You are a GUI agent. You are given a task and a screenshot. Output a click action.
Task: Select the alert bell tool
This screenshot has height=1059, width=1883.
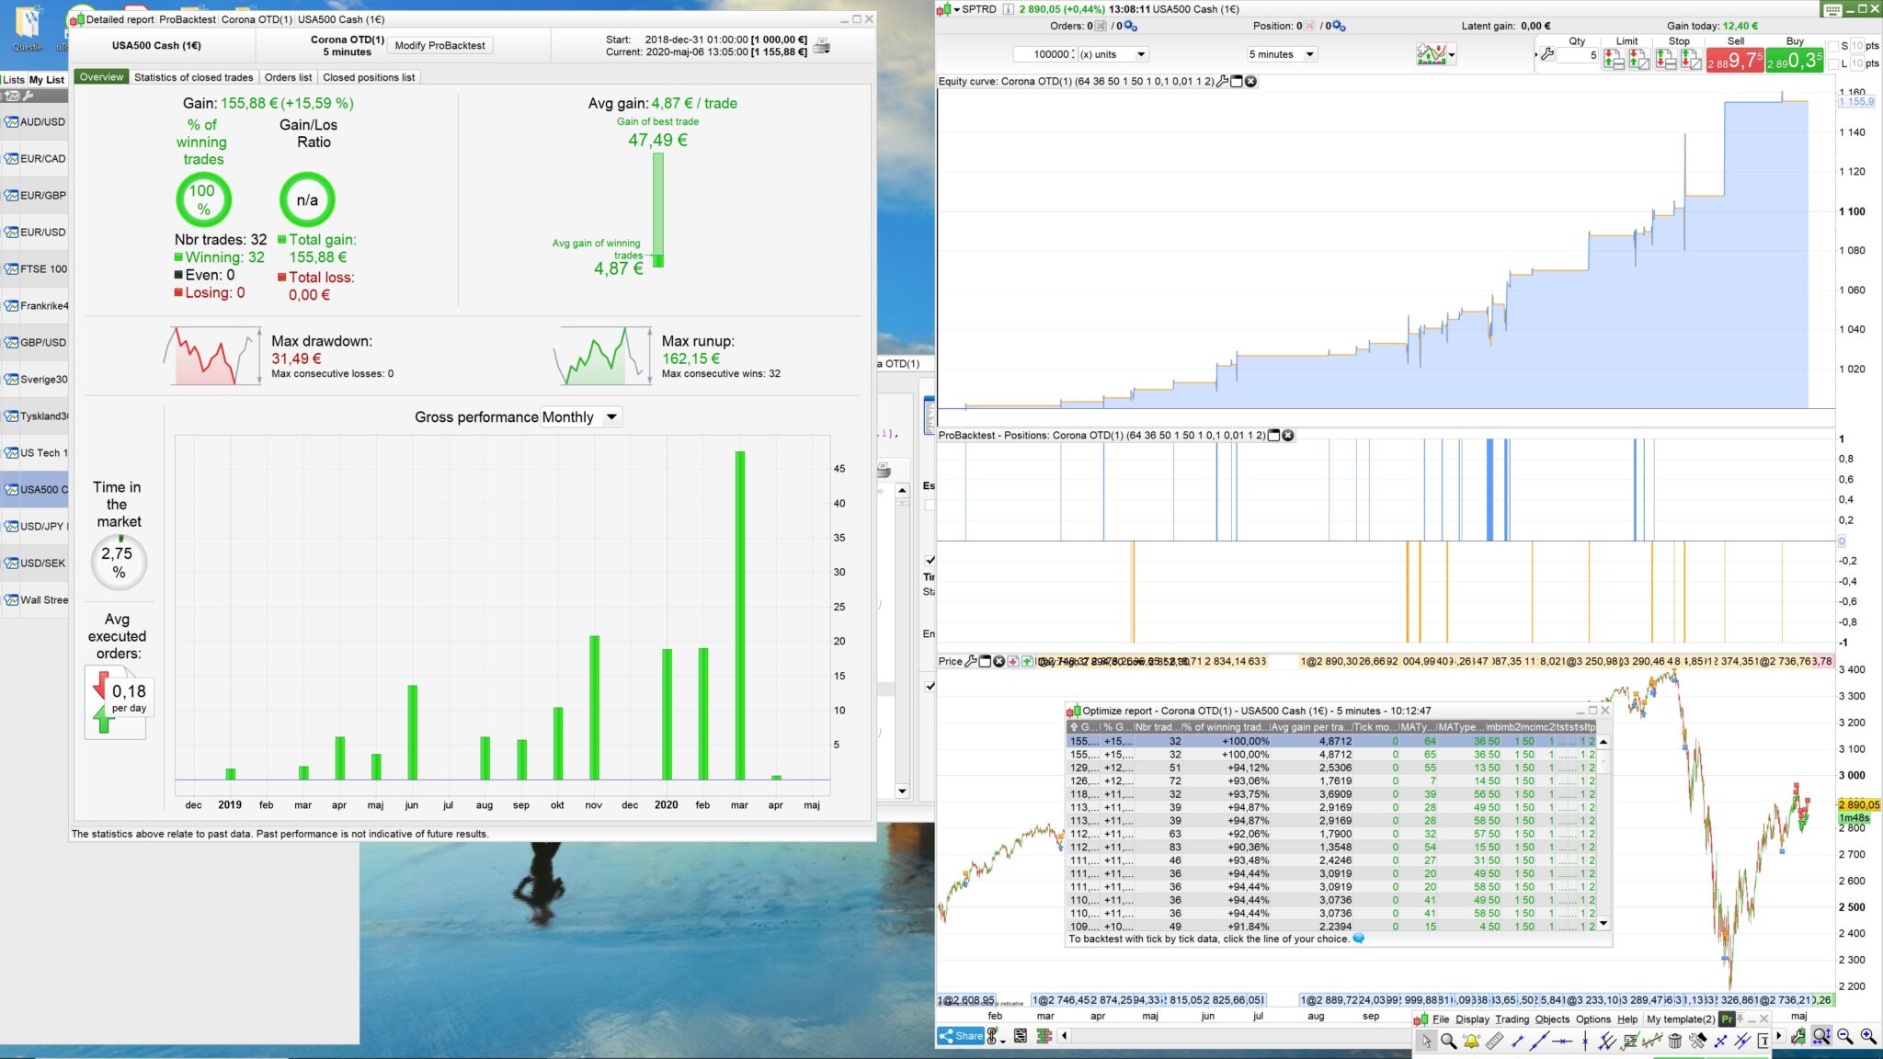click(1471, 1041)
